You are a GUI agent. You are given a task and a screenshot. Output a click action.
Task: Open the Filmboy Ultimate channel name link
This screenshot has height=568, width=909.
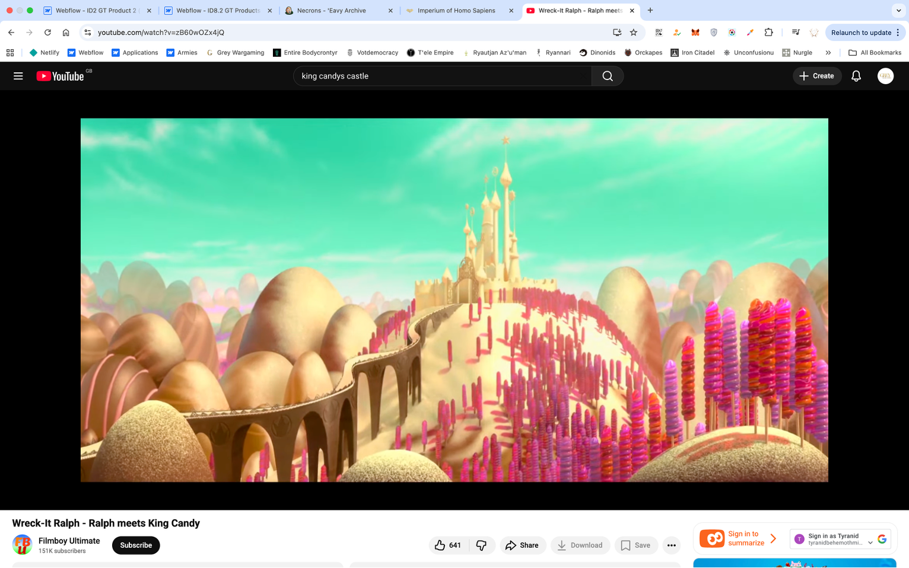click(x=69, y=541)
